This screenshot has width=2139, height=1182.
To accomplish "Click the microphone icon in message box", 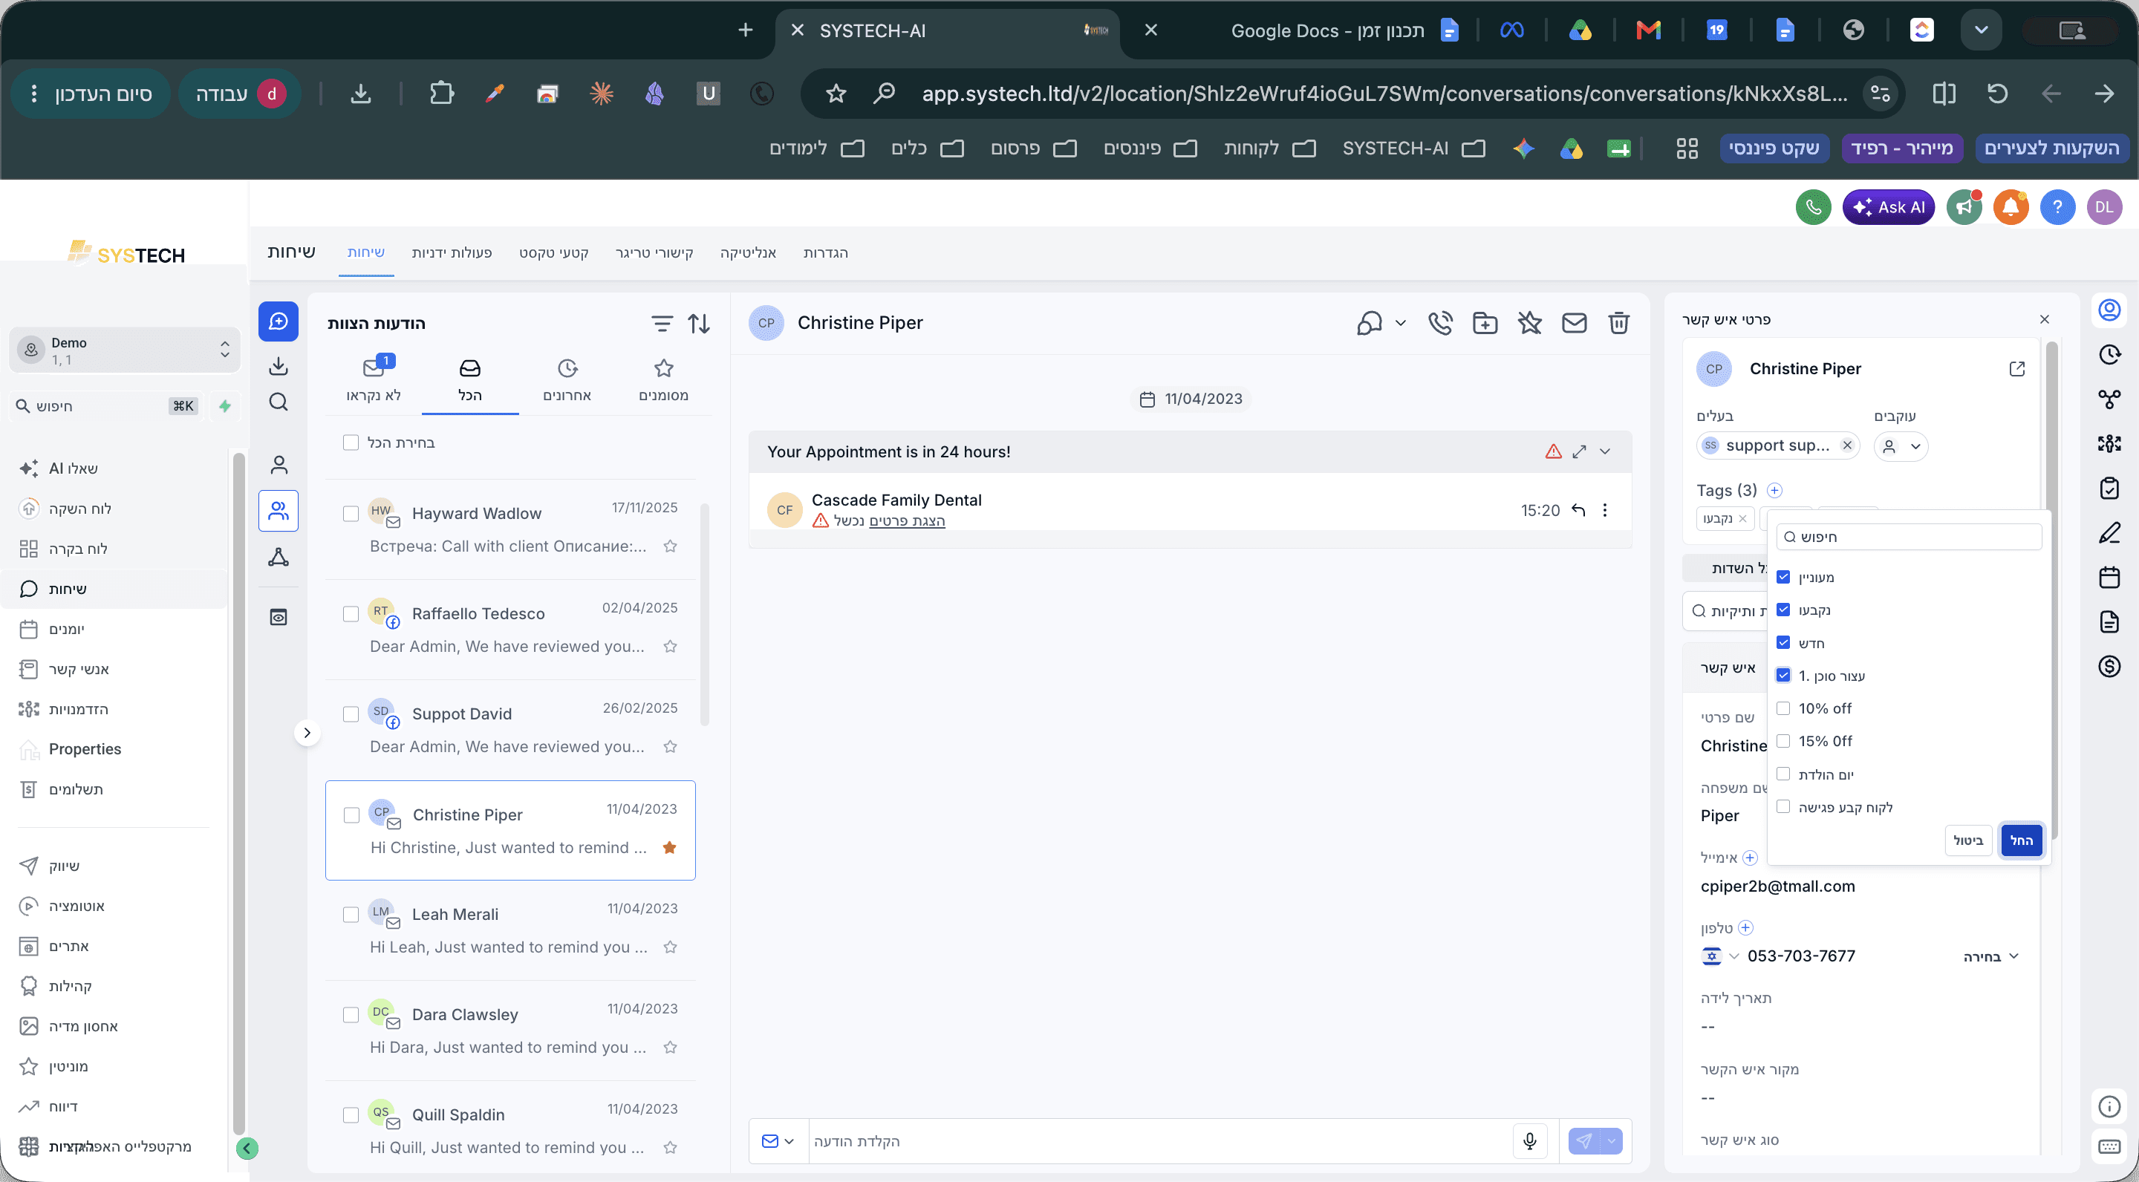I will point(1529,1141).
